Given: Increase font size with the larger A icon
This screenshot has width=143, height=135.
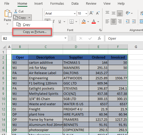Looking at the screenshot, I should [91, 13].
